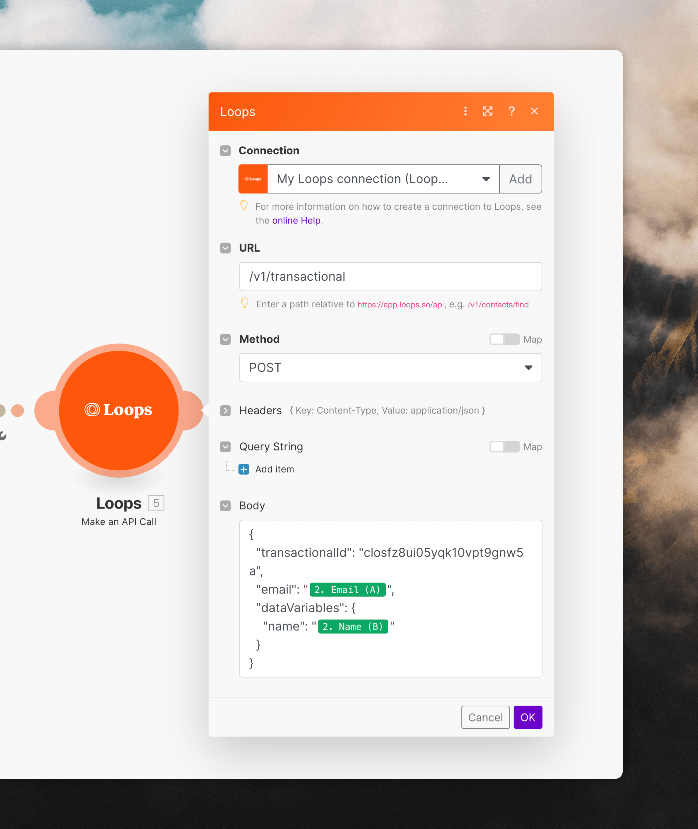Screen dimensions: 698x829
Task: Collapse the Query String section chevron
Action: point(226,447)
